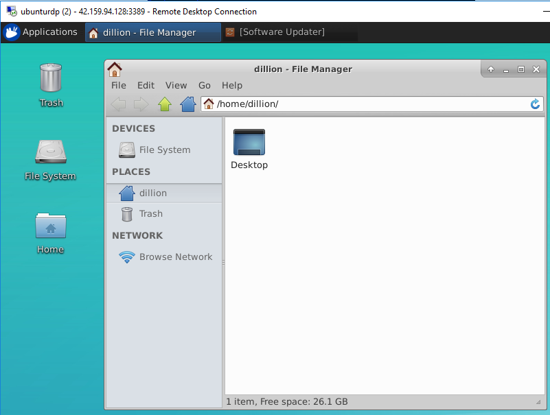Select dillion place in sidebar
The image size is (550, 415).
pos(153,193)
